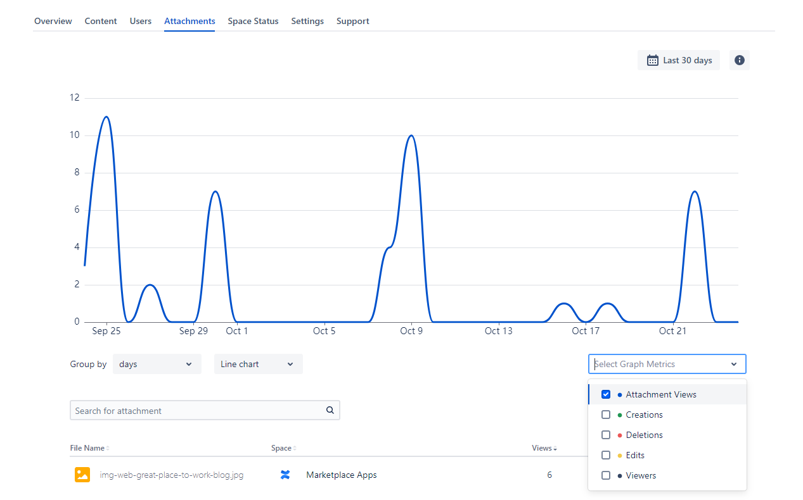
Task: Enable the Creations metric checkbox
Action: tap(606, 415)
